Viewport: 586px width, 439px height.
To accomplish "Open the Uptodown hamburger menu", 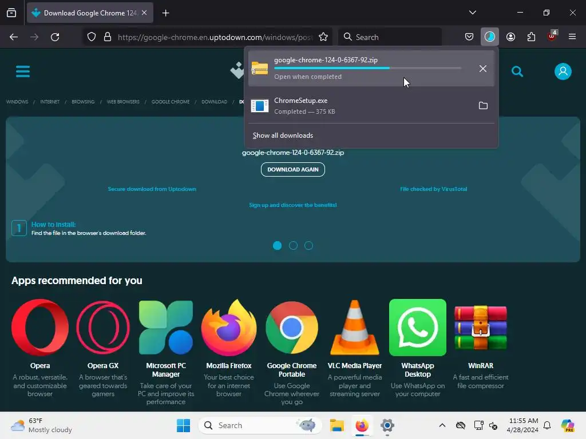I will pyautogui.click(x=23, y=71).
